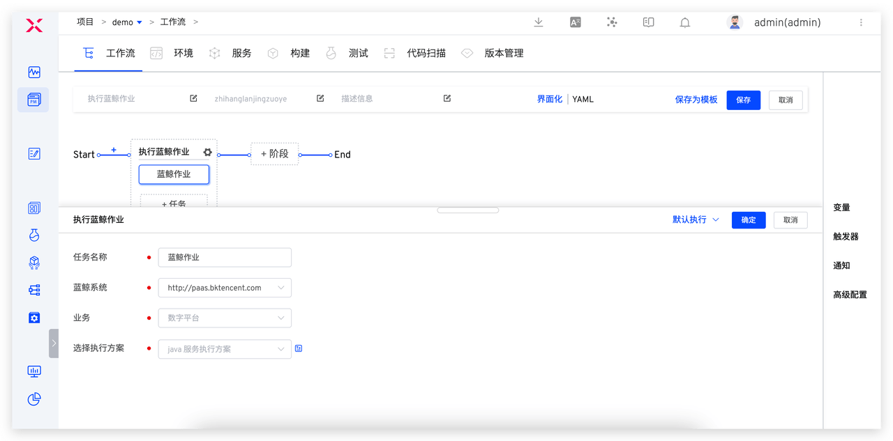Switch to the 版本管理 tab

pos(492,53)
